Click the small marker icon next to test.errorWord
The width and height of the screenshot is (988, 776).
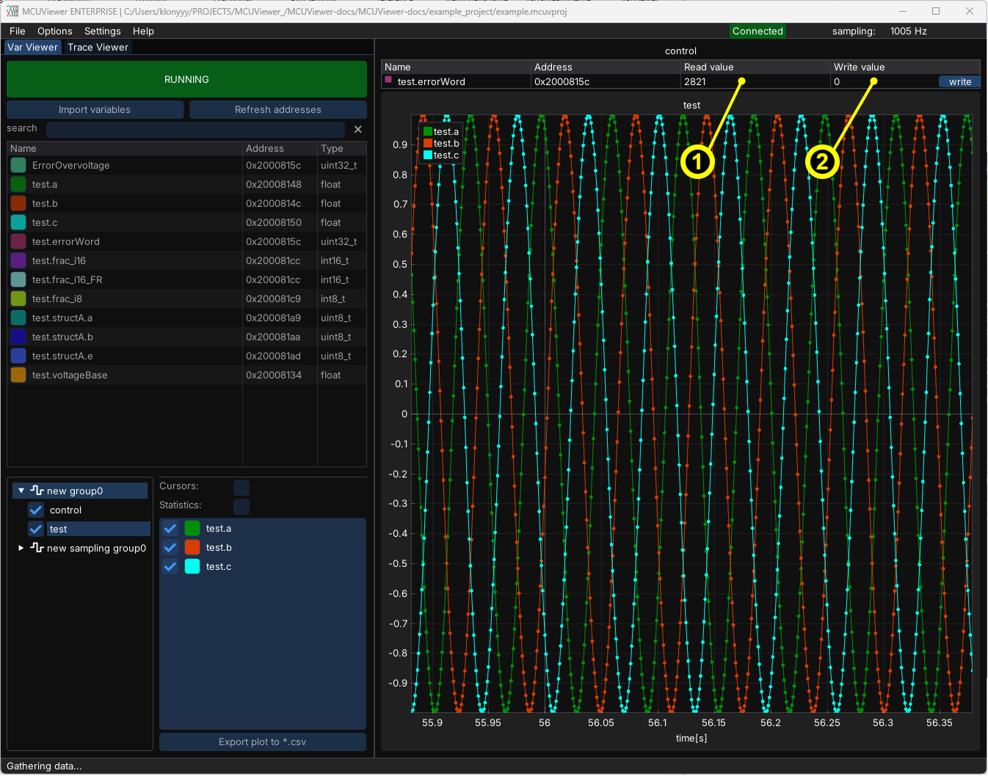(388, 80)
